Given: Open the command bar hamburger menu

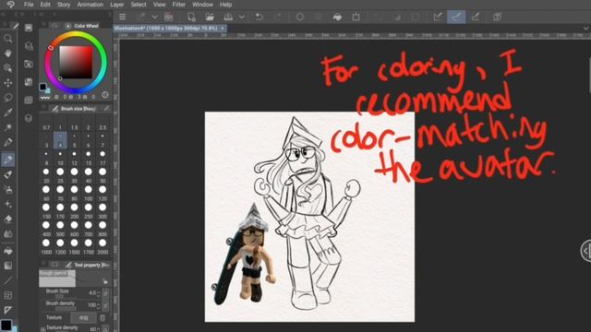Looking at the screenshot, I should (122, 17).
